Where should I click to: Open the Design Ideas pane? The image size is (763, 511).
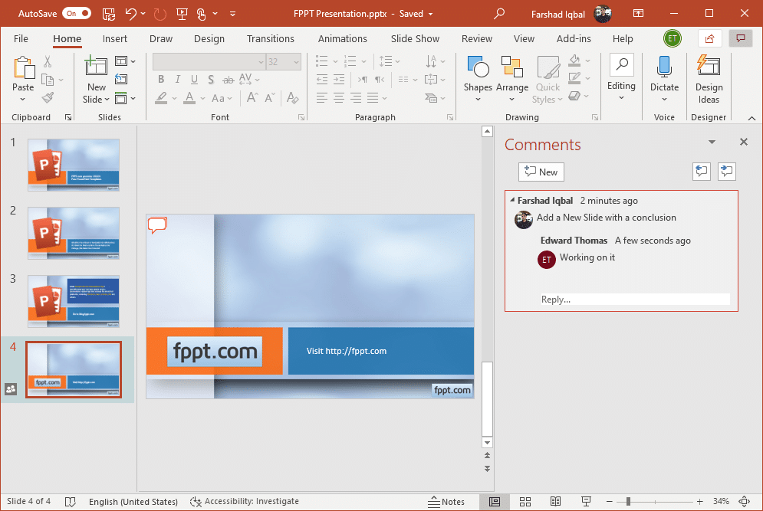pyautogui.click(x=708, y=79)
